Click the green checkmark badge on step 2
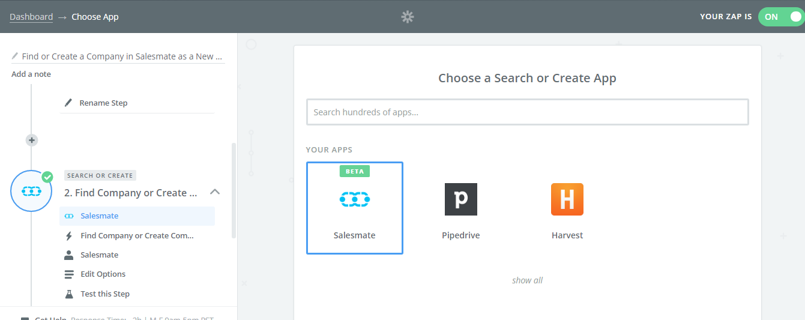 (x=47, y=177)
